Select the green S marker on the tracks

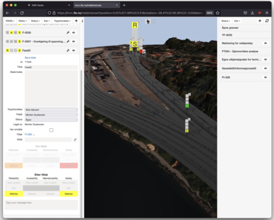[187, 106]
